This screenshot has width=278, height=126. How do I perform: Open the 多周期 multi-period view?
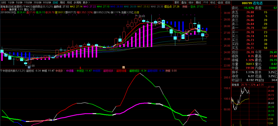pyautogui.click(x=77, y=3)
